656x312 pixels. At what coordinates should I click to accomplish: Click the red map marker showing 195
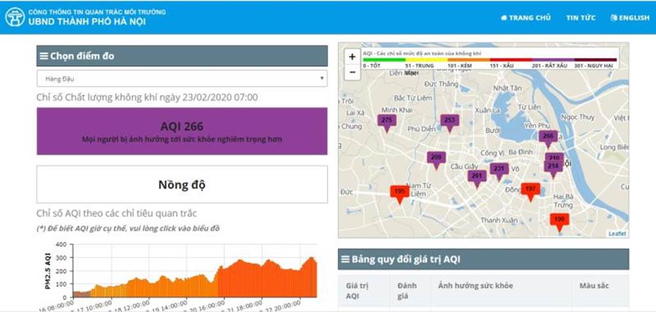(400, 192)
